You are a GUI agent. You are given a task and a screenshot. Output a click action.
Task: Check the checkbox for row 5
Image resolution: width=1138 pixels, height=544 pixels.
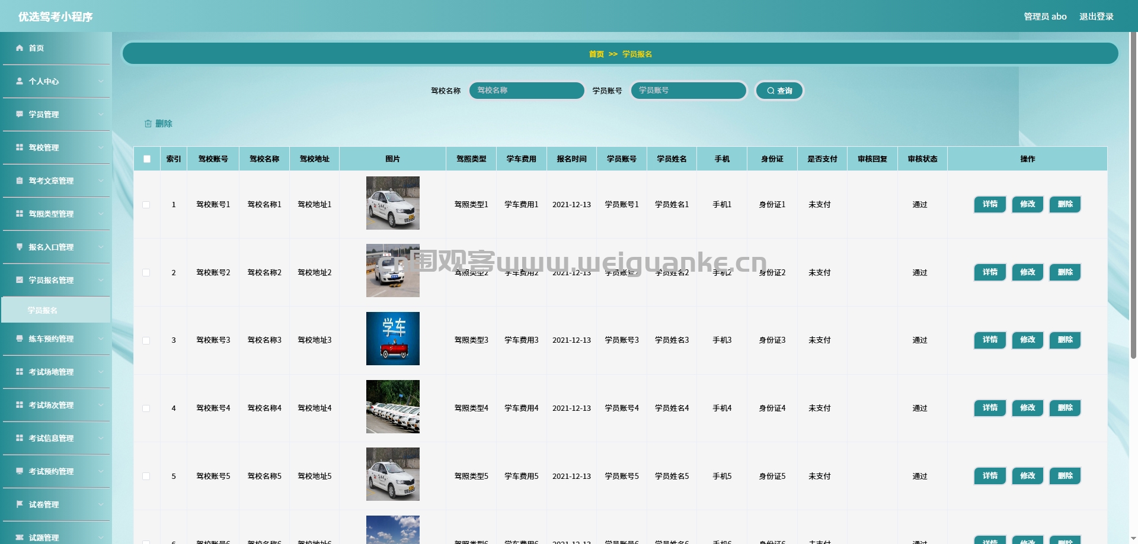[146, 477]
